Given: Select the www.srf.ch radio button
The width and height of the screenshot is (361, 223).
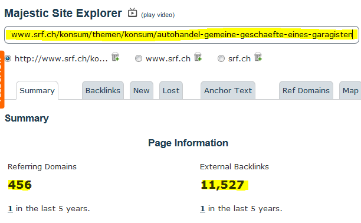Looking at the screenshot, I should pyautogui.click(x=139, y=58).
